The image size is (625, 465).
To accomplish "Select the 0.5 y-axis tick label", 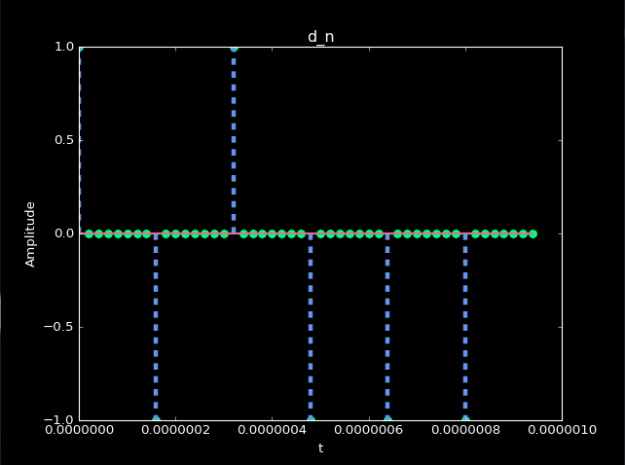I will (64, 140).
